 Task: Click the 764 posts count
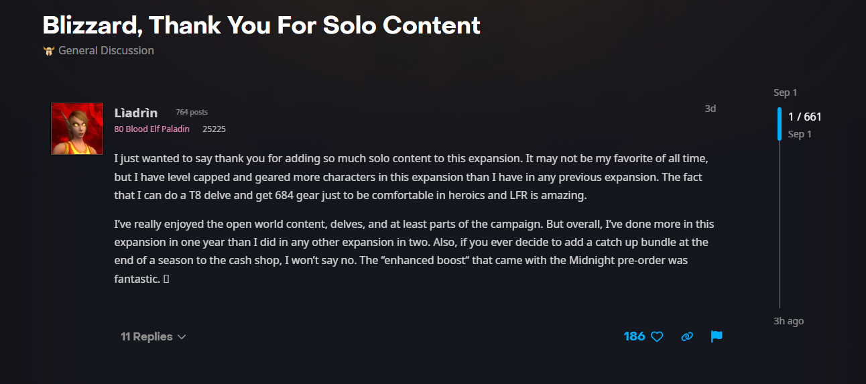[192, 112]
